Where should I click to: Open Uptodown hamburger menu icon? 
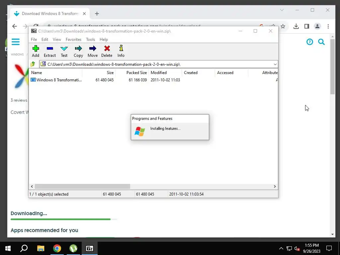point(16,42)
